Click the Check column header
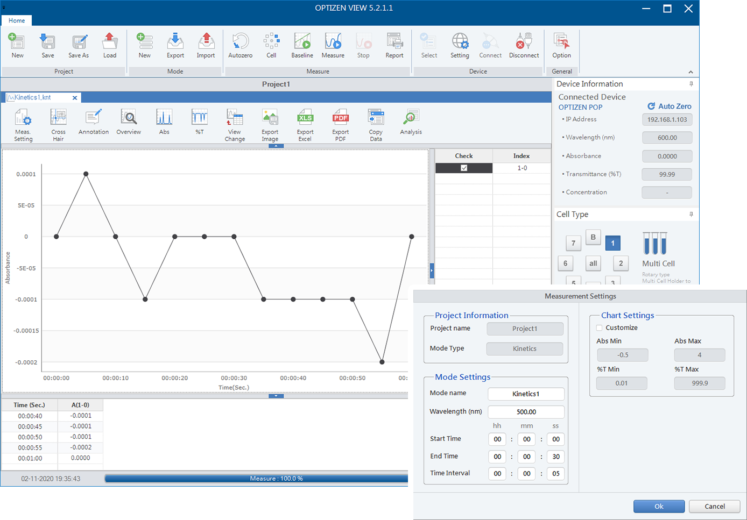The image size is (747, 520). click(463, 156)
